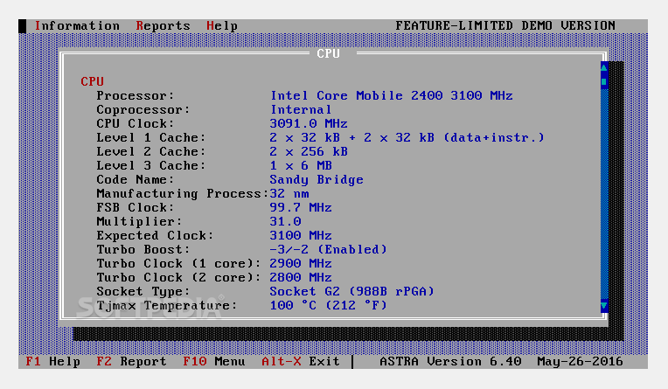The width and height of the screenshot is (668, 389).
Task: Click the Level 1 Cache value with '(data+instr.)'
Action: pyautogui.click(x=407, y=137)
